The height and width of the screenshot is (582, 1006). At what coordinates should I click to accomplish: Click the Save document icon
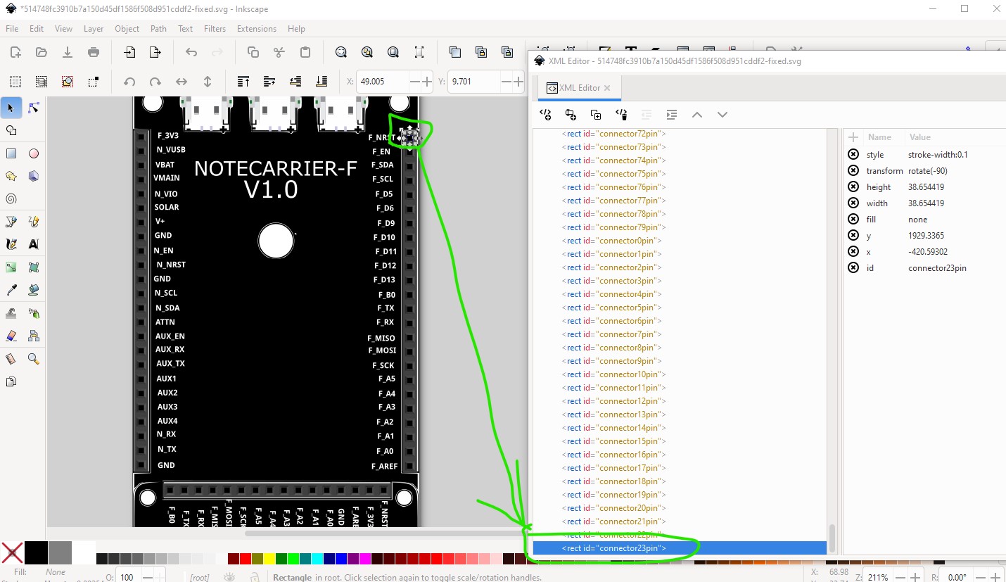[68, 52]
